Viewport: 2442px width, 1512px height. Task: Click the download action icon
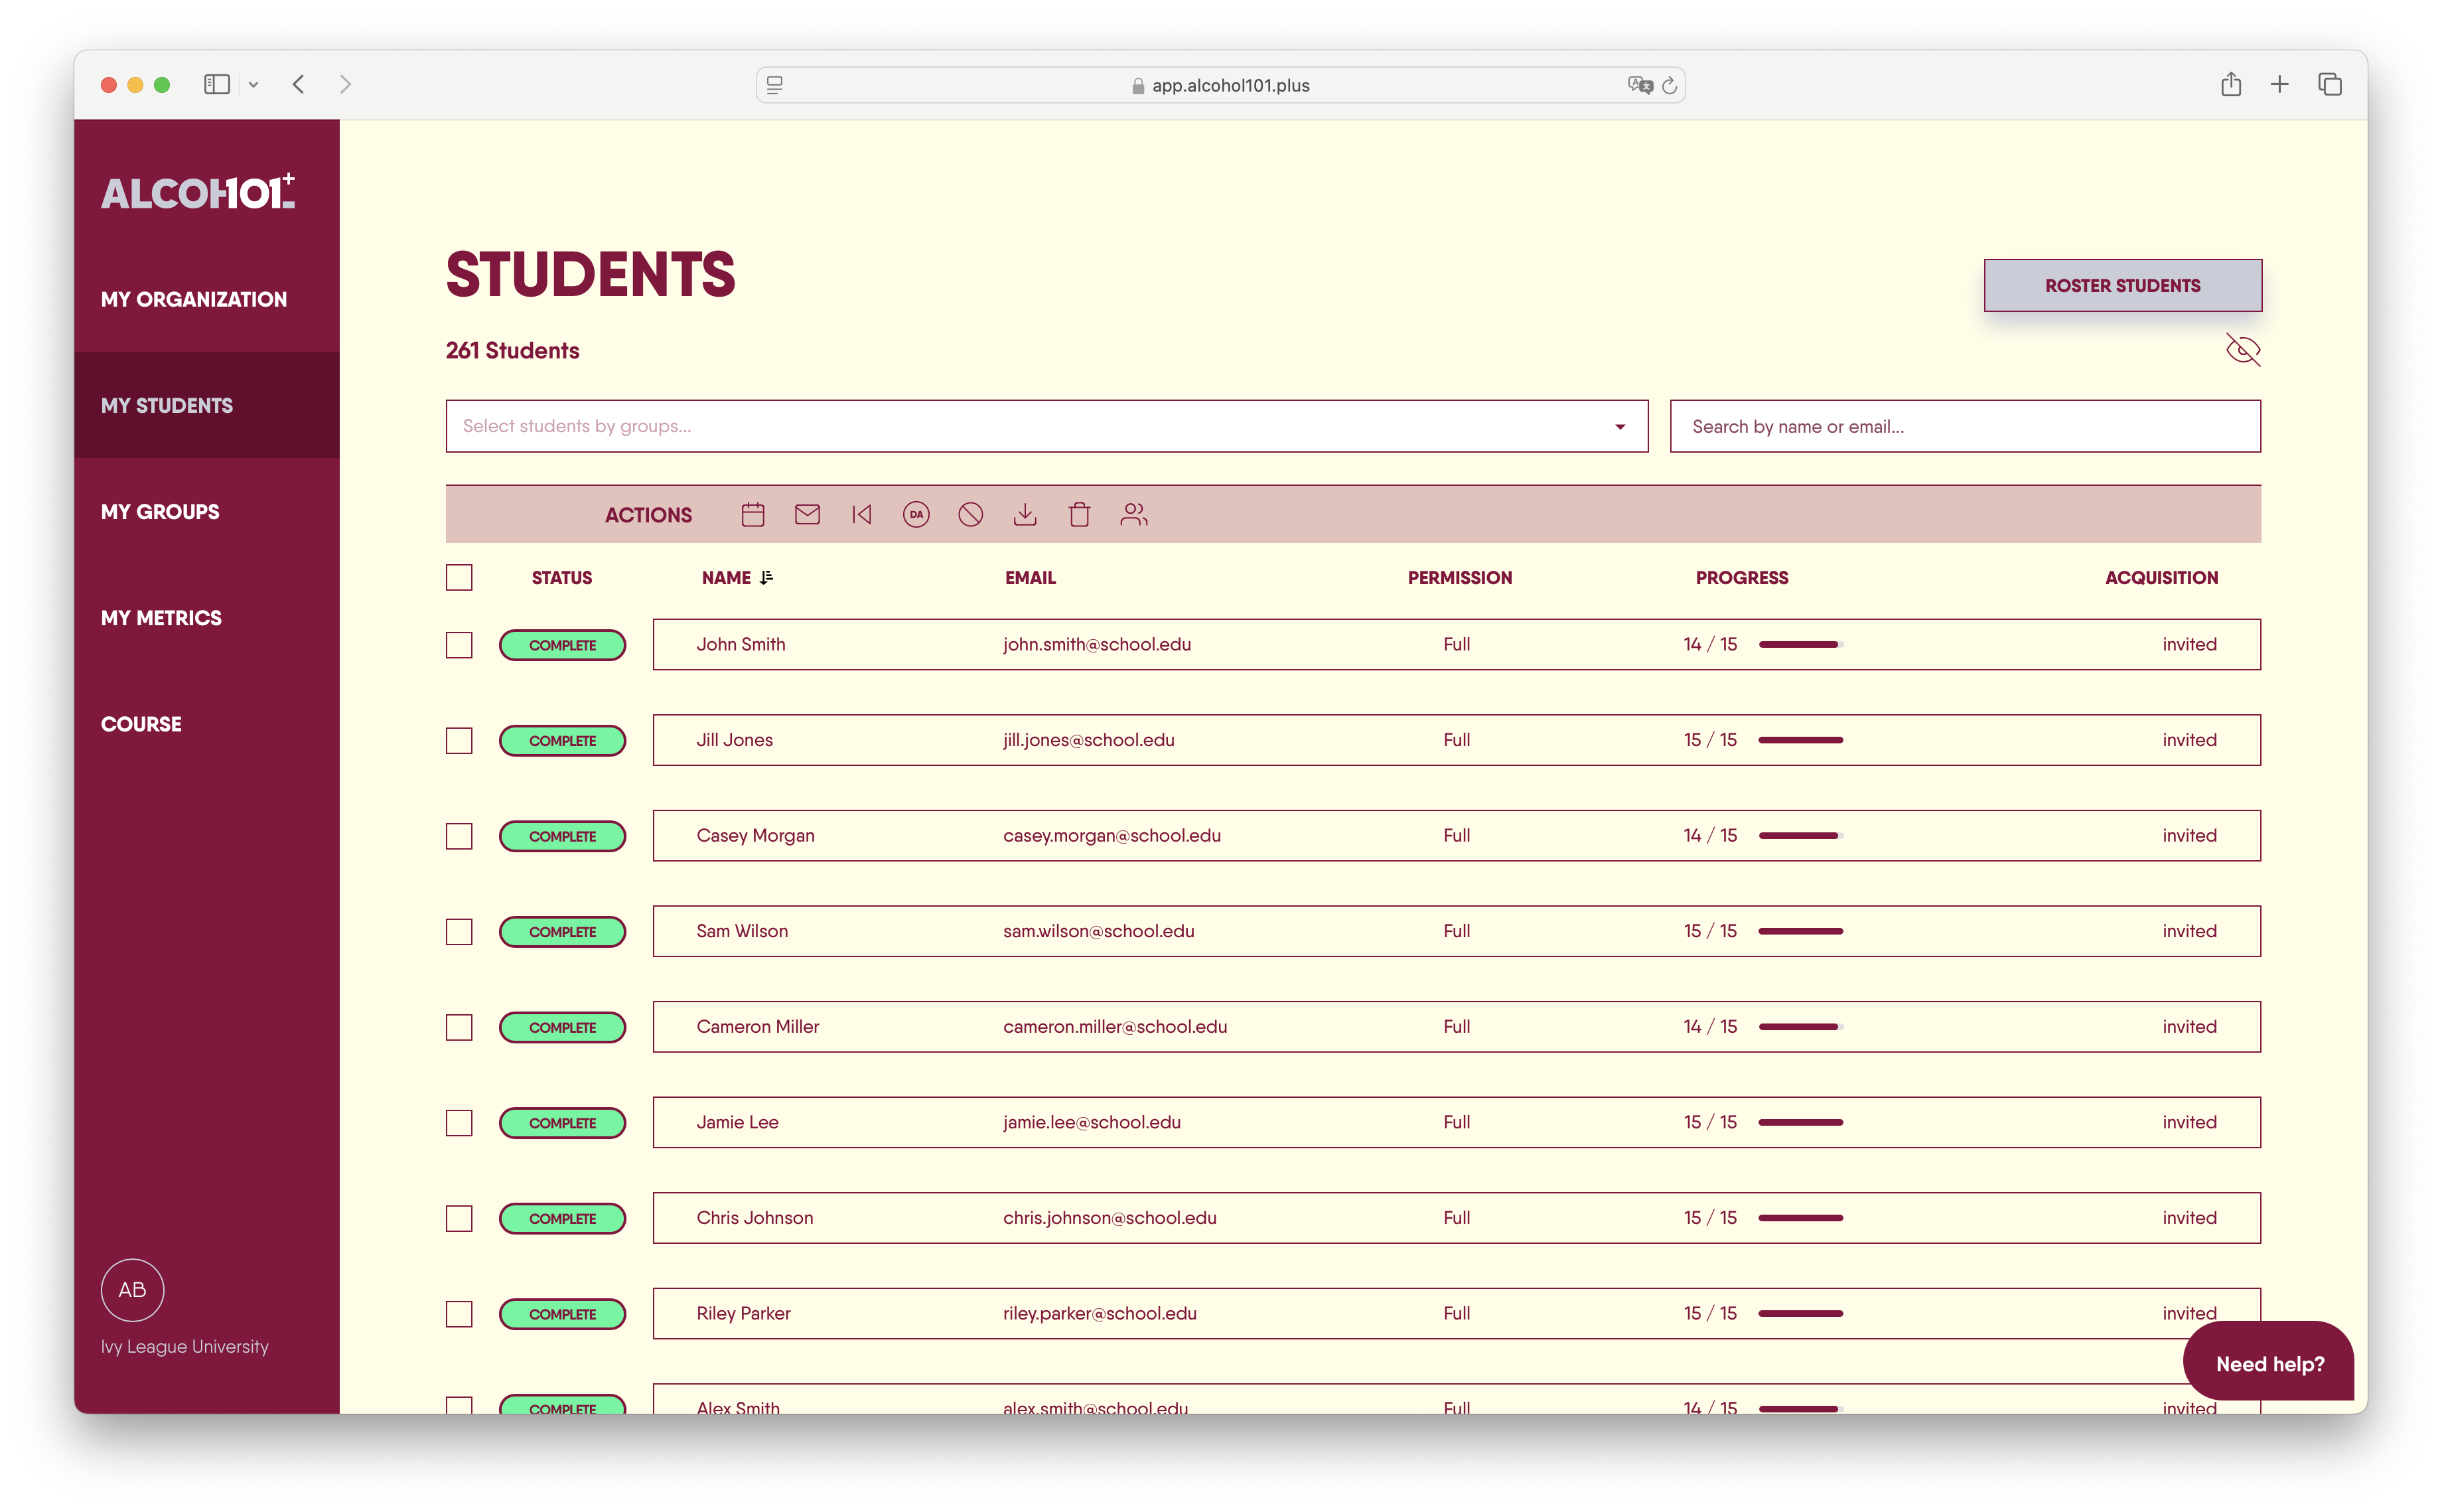click(x=1025, y=514)
